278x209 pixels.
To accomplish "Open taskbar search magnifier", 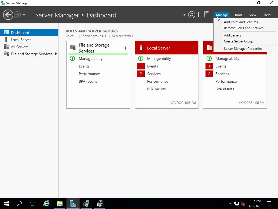I will click(x=20, y=204).
